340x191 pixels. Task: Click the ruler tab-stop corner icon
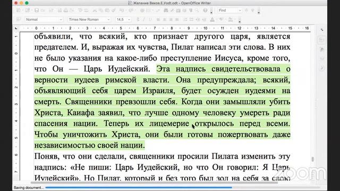pos(16,28)
